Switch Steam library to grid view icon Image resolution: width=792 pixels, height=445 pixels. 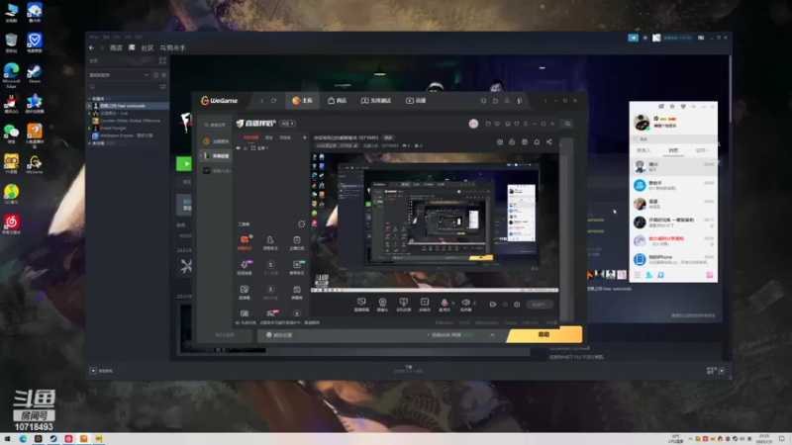click(162, 60)
